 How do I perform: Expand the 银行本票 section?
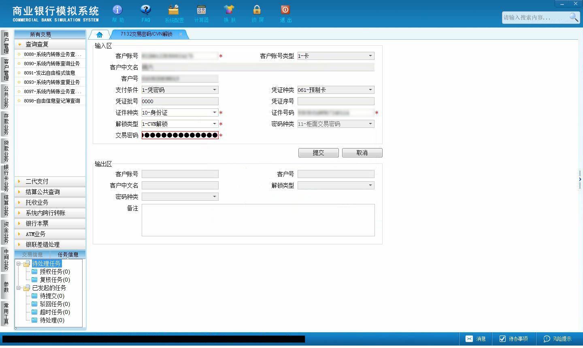coord(50,223)
